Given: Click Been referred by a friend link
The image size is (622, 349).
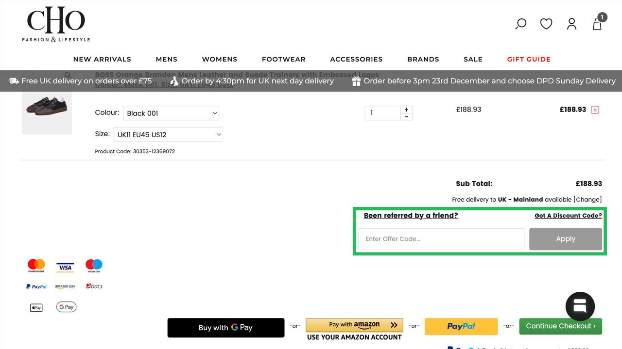Looking at the screenshot, I should tap(411, 216).
